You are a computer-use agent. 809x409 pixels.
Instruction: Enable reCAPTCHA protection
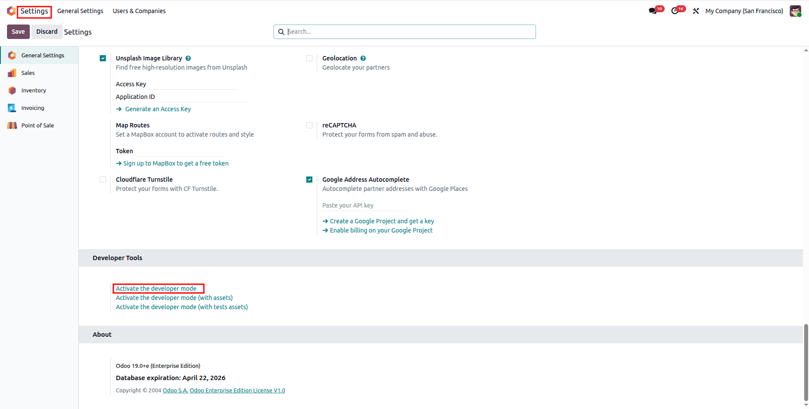(309, 125)
